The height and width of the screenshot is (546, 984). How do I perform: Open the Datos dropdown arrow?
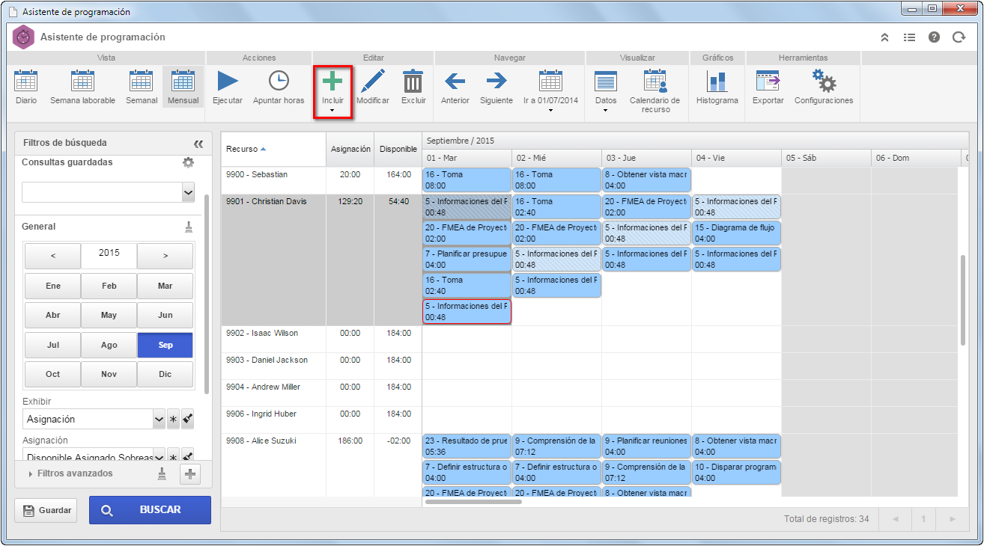tap(605, 110)
